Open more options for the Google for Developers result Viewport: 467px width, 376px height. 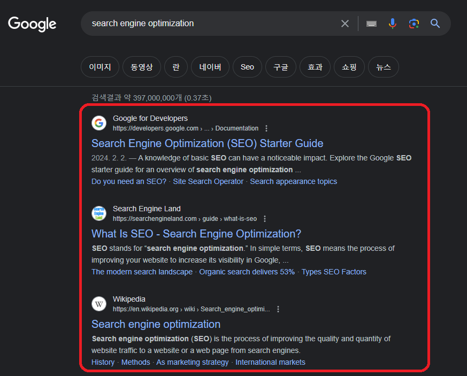point(266,128)
